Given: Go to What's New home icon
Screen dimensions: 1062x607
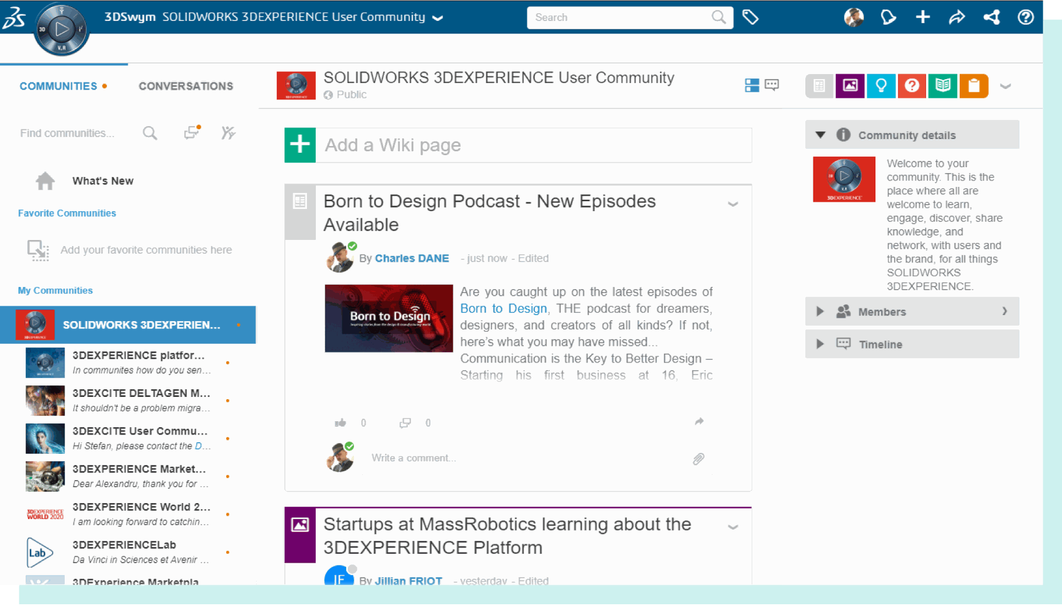Looking at the screenshot, I should pyautogui.click(x=45, y=181).
